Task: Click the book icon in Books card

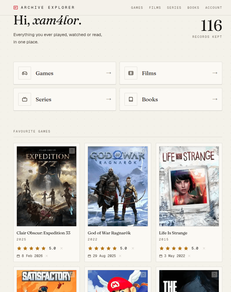Action: 131,99
